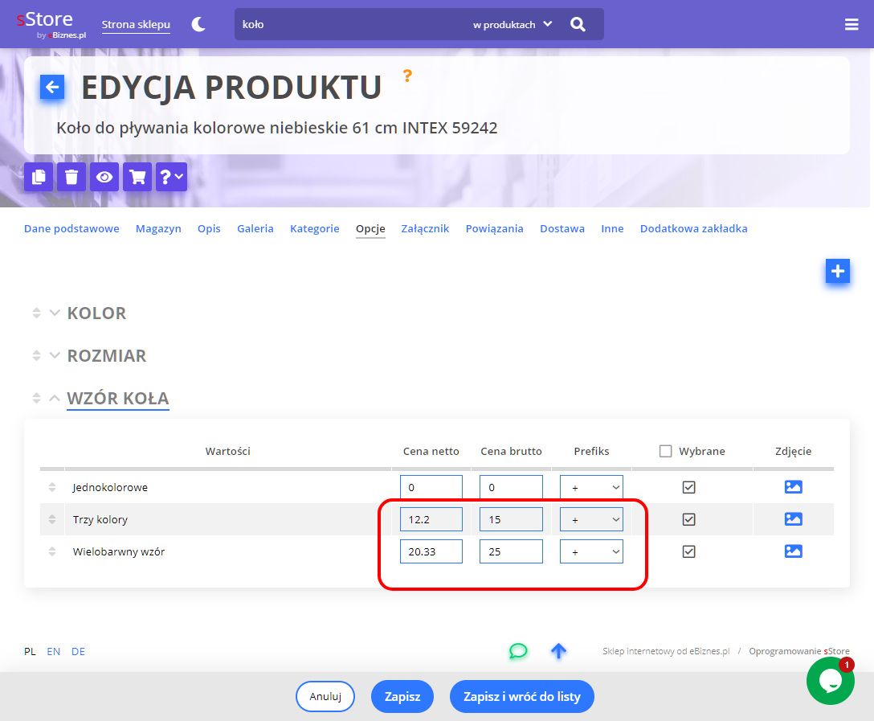Open the green chat bubble icon in footer

tap(518, 651)
